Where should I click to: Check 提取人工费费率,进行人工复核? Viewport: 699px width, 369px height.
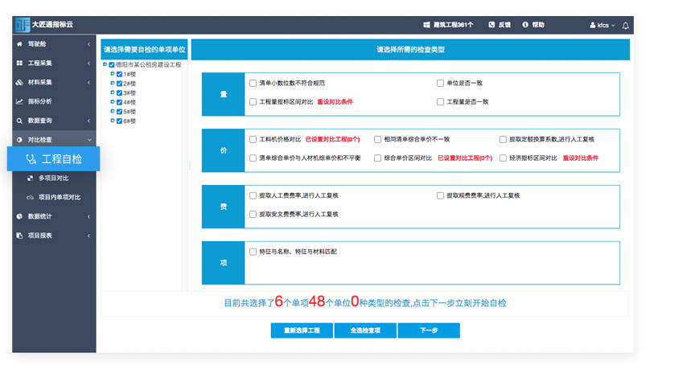[x=253, y=195]
